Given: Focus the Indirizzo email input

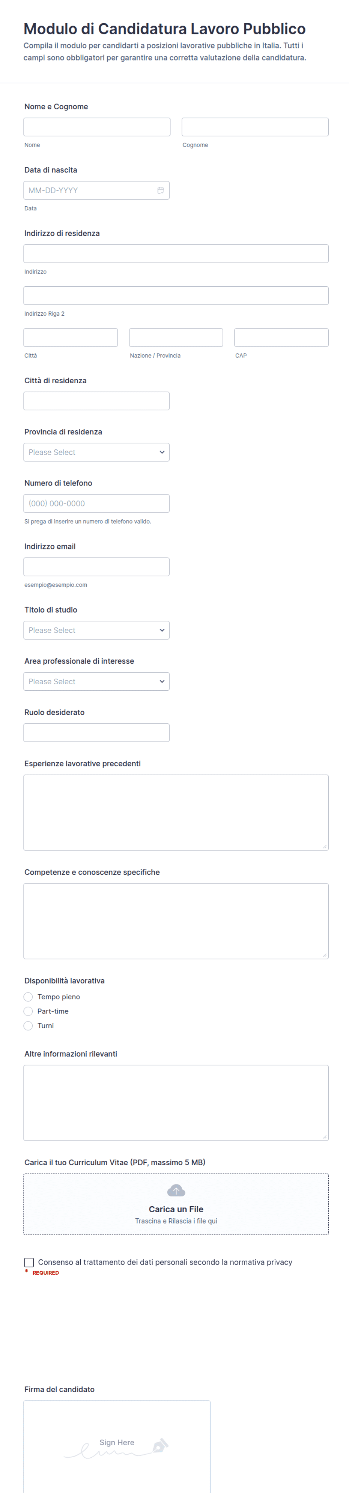Looking at the screenshot, I should [97, 567].
